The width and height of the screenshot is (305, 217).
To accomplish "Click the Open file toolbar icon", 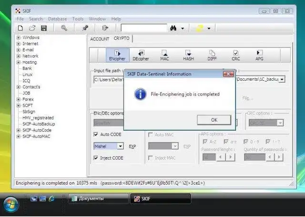I will [32, 28].
